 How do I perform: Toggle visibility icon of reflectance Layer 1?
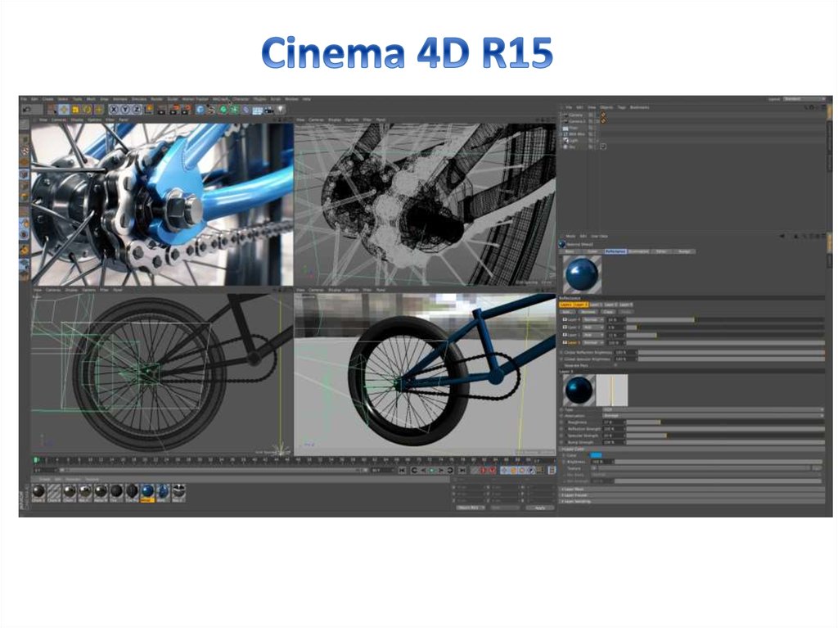(565, 335)
